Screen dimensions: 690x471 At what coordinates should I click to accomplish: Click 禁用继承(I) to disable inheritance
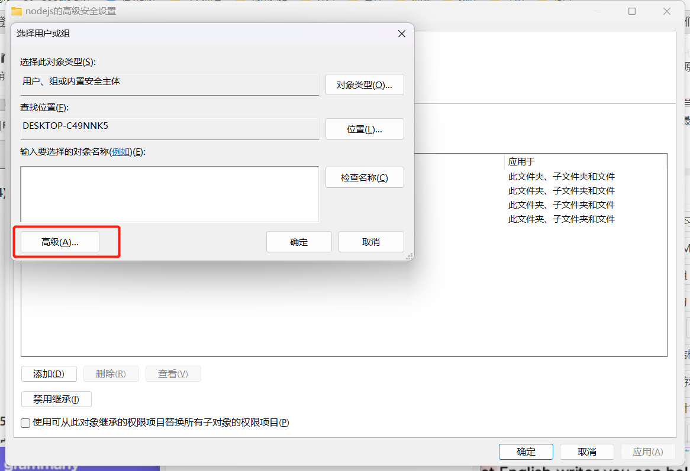[56, 399]
